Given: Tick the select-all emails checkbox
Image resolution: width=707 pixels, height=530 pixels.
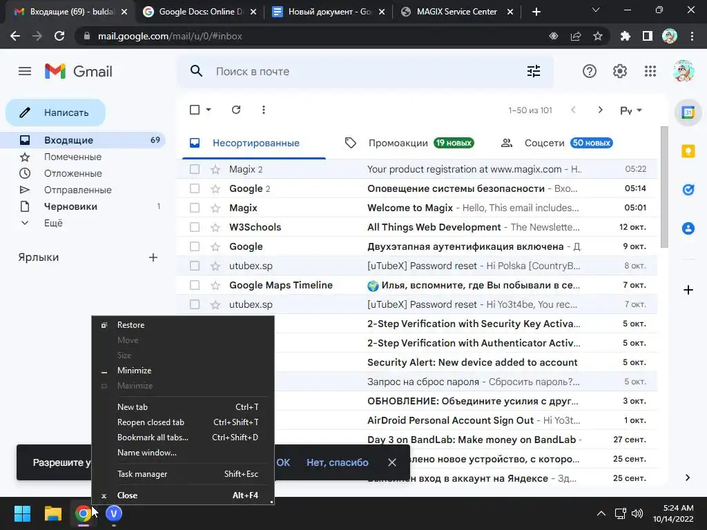Looking at the screenshot, I should tap(195, 110).
